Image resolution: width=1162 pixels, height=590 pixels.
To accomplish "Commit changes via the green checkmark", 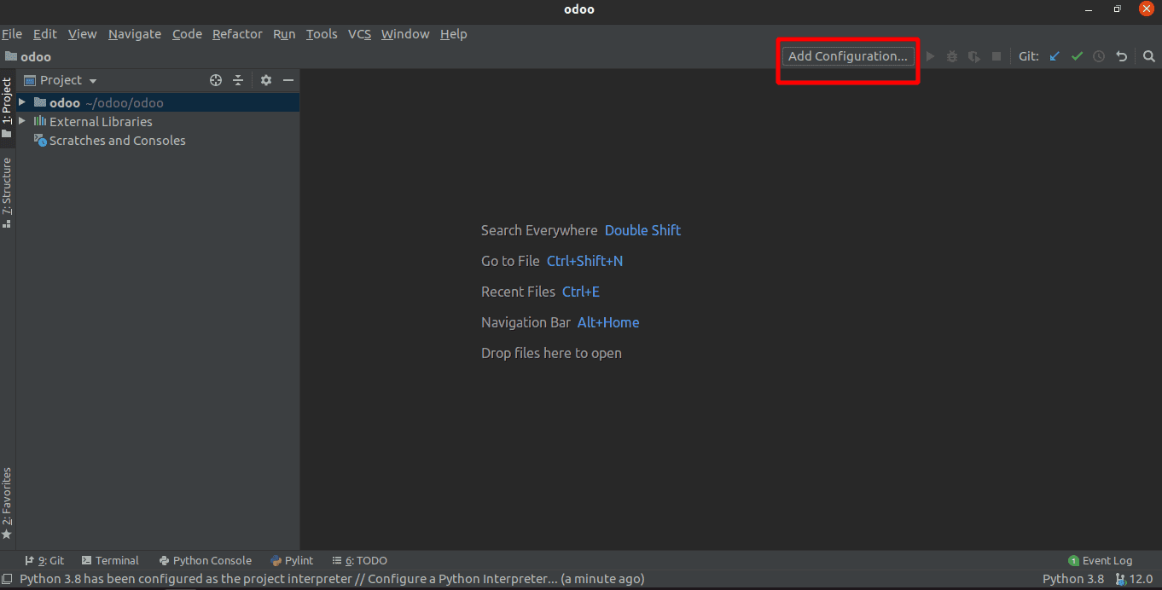I will (1076, 55).
